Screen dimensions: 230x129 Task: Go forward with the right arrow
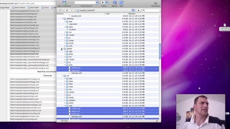tap(72, 10)
